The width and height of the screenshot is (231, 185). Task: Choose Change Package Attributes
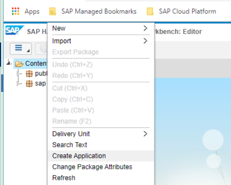pos(92,167)
